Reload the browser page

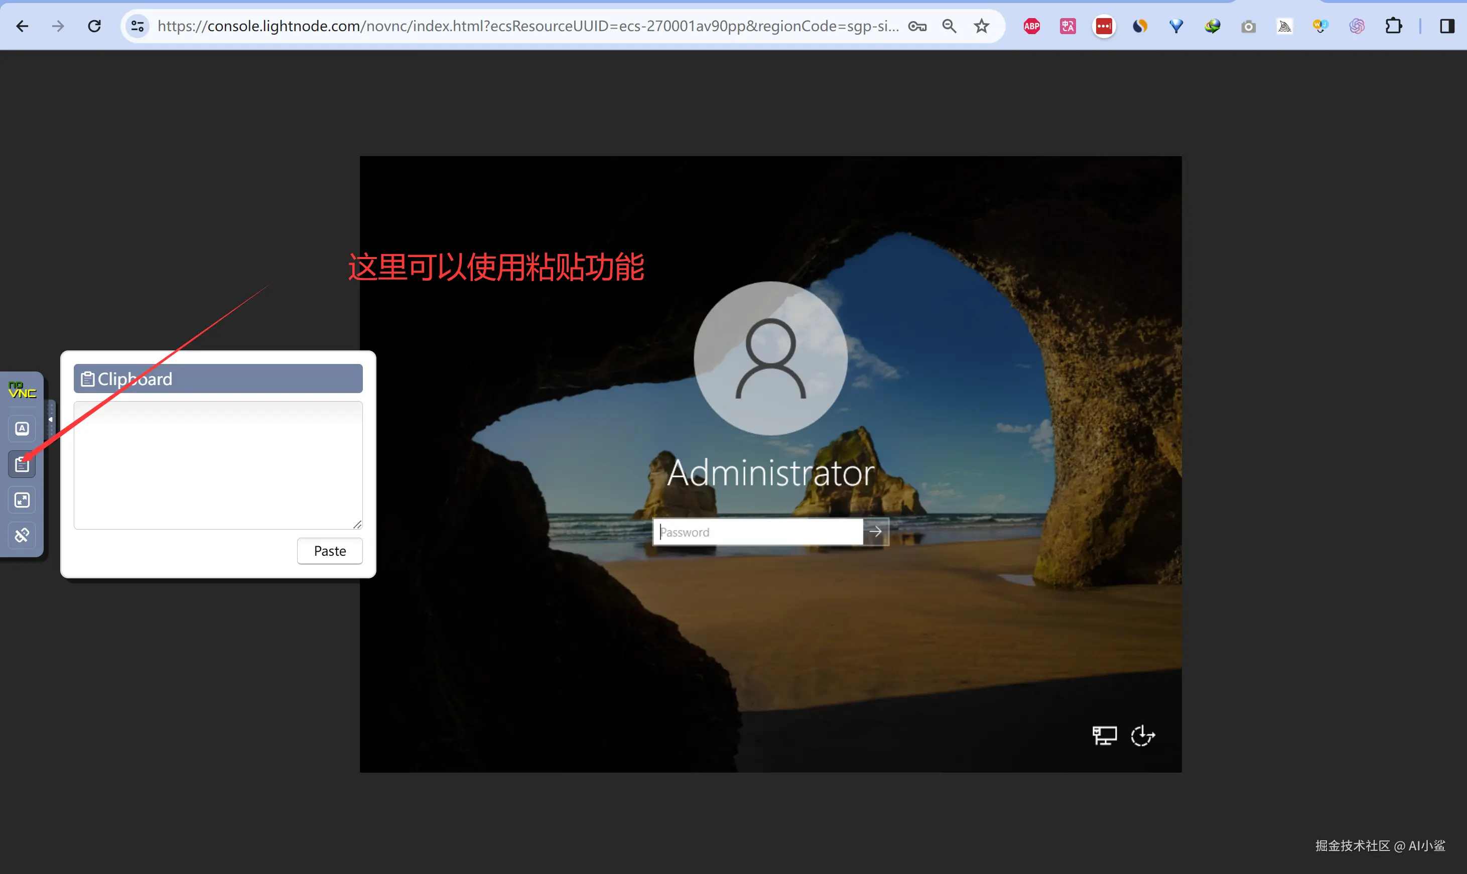94,26
